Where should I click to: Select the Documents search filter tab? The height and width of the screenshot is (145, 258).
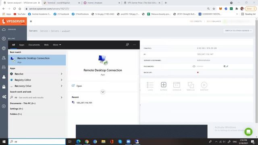(34, 45)
